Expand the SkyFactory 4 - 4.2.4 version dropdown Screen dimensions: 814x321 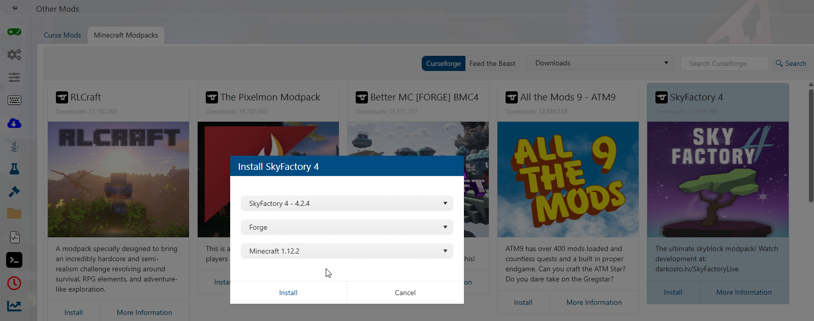tap(347, 203)
